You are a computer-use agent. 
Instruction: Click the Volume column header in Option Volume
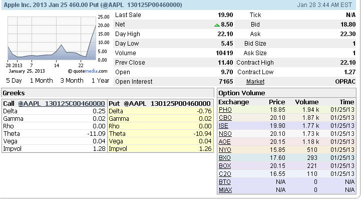click(307, 102)
